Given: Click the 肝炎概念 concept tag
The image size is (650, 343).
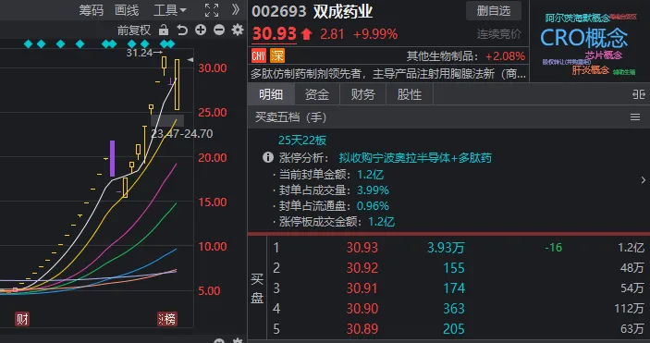Looking at the screenshot, I should (x=590, y=70).
